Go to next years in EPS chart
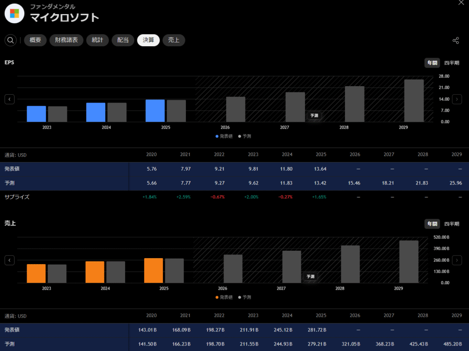 pyautogui.click(x=457, y=99)
